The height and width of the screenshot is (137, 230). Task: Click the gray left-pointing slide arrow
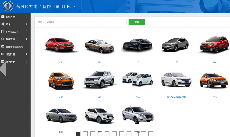tap(3, 69)
